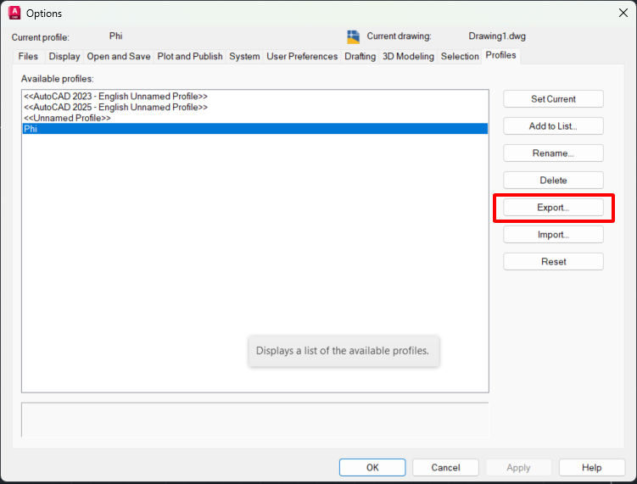Cancel the Options dialog
This screenshot has width=637, height=484.
point(445,467)
